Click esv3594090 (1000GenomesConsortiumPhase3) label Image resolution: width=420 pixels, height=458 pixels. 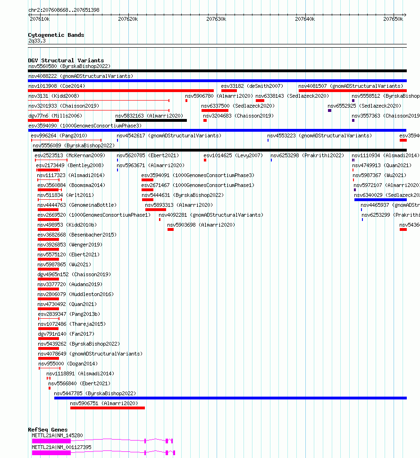85,126
